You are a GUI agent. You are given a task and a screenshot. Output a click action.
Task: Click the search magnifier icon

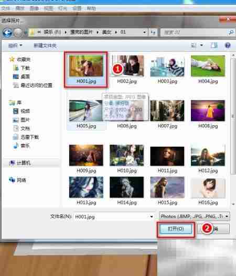(231, 32)
